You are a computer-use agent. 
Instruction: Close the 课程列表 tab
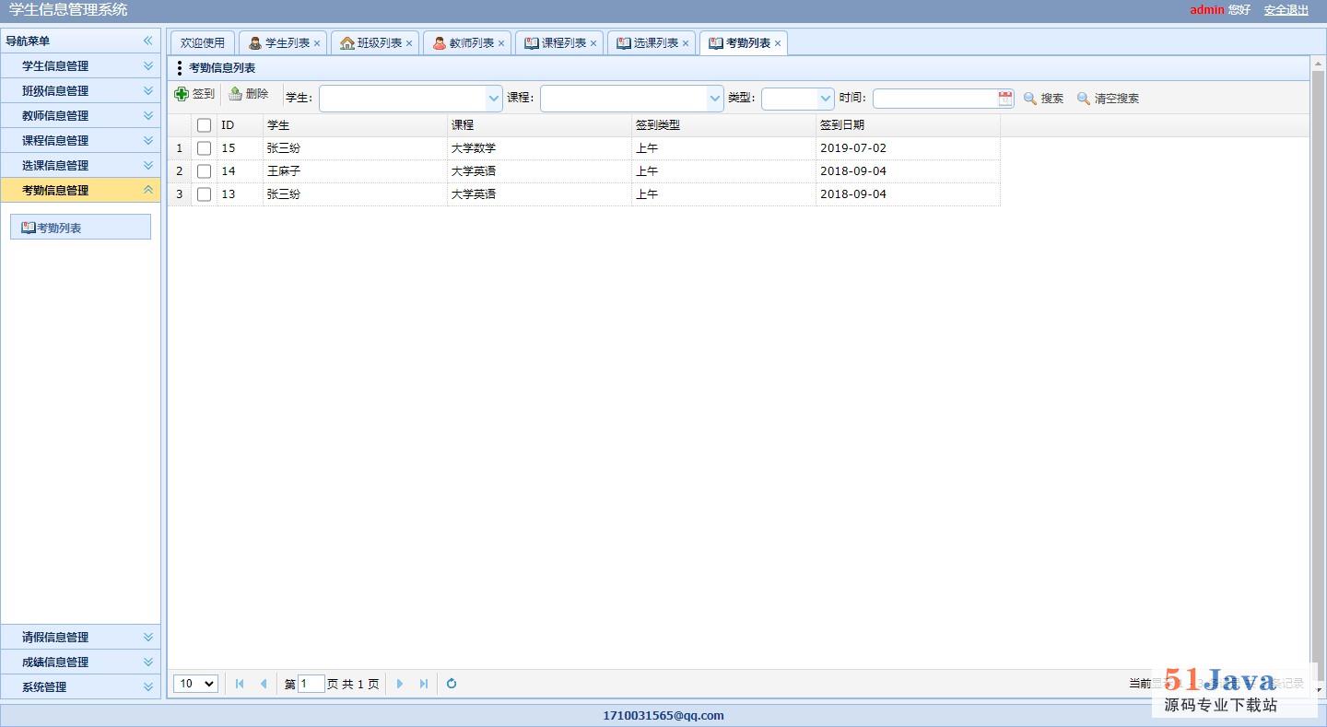(593, 43)
